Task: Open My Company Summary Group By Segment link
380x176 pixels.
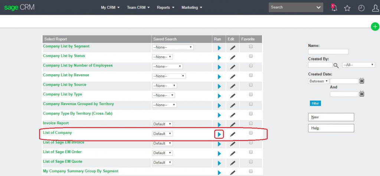Action: pyautogui.click(x=81, y=171)
